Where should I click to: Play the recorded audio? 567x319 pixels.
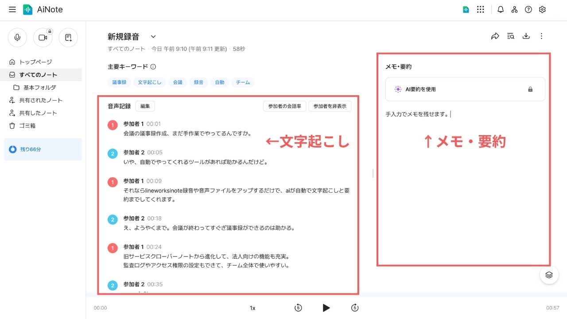(x=326, y=308)
